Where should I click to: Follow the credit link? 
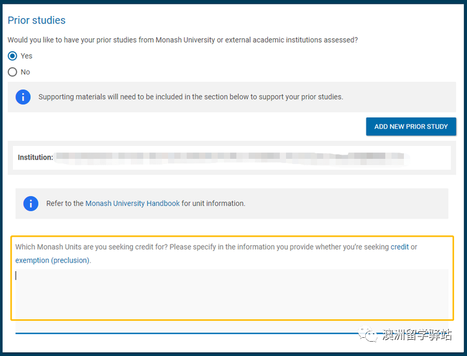[400, 247]
